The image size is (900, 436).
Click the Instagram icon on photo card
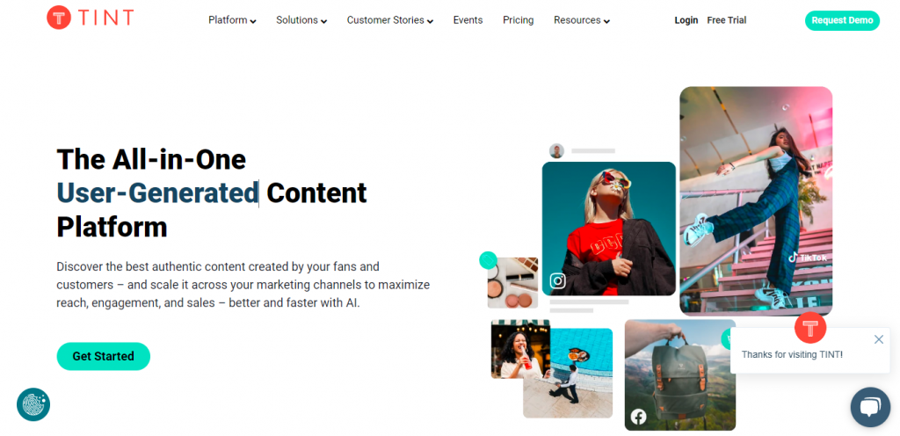pyautogui.click(x=558, y=280)
